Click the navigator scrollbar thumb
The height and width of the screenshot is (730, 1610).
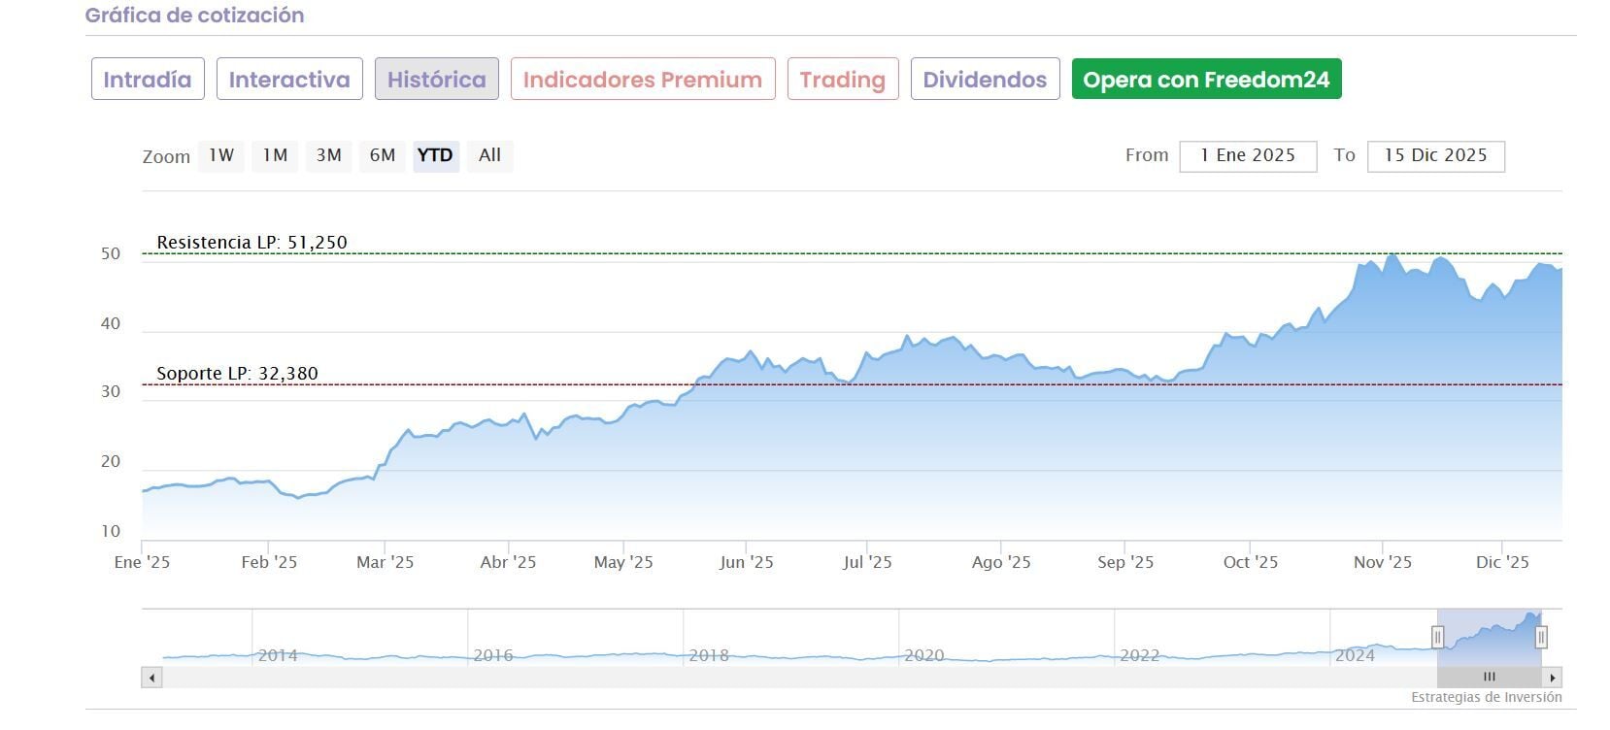click(x=1489, y=678)
